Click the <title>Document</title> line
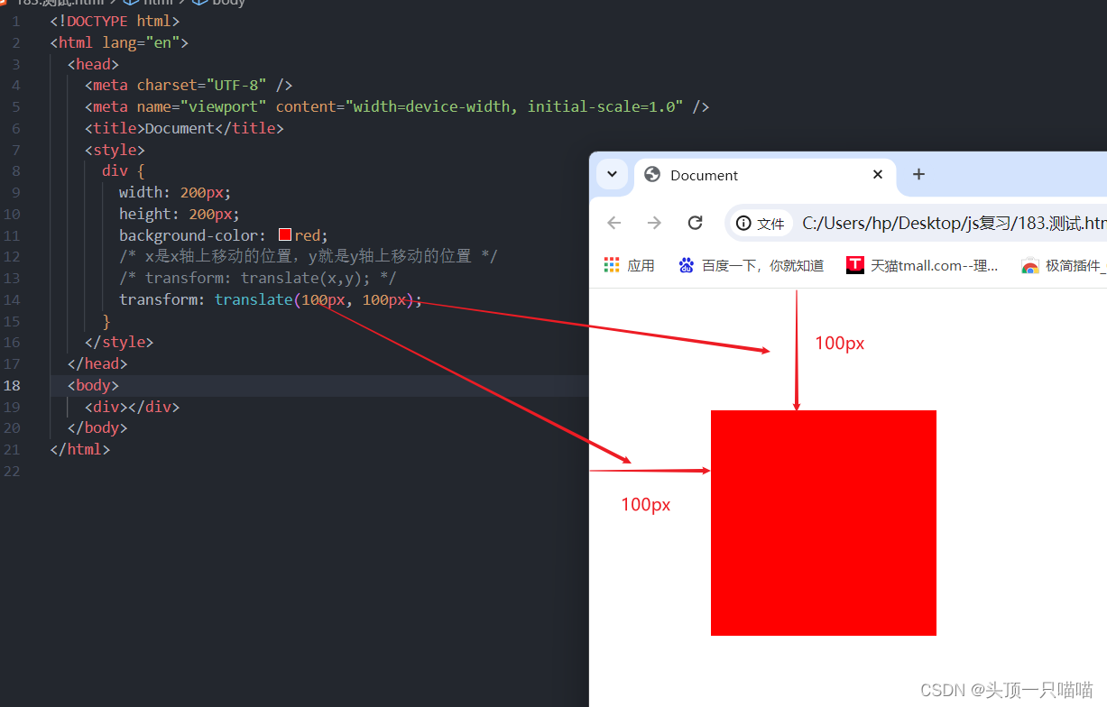 pyautogui.click(x=184, y=128)
